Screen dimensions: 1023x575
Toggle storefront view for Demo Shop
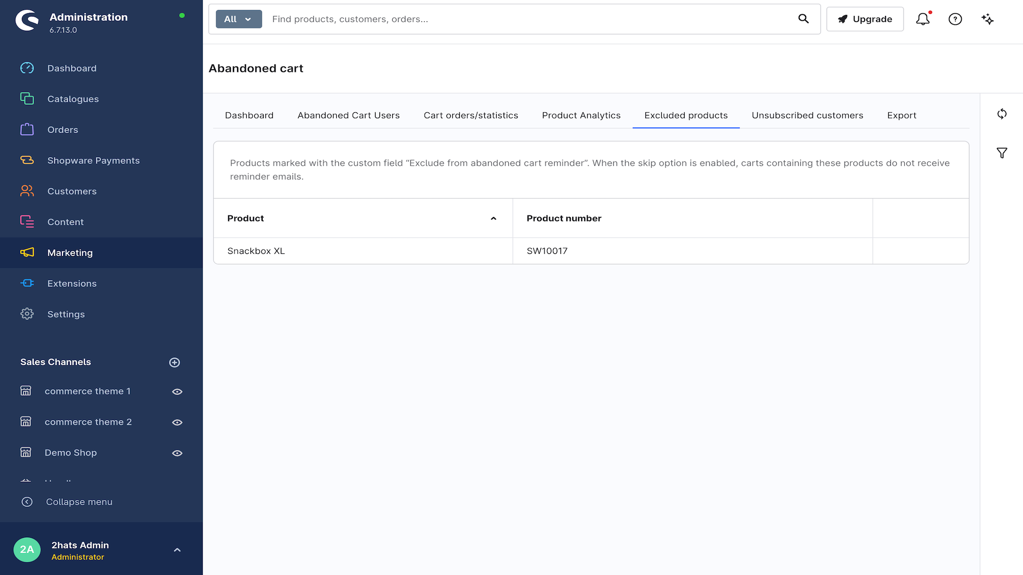[177, 454]
